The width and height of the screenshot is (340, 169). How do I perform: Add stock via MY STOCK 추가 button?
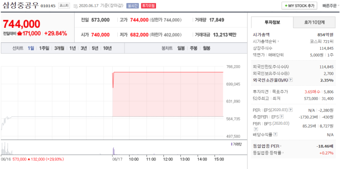tap(299, 6)
